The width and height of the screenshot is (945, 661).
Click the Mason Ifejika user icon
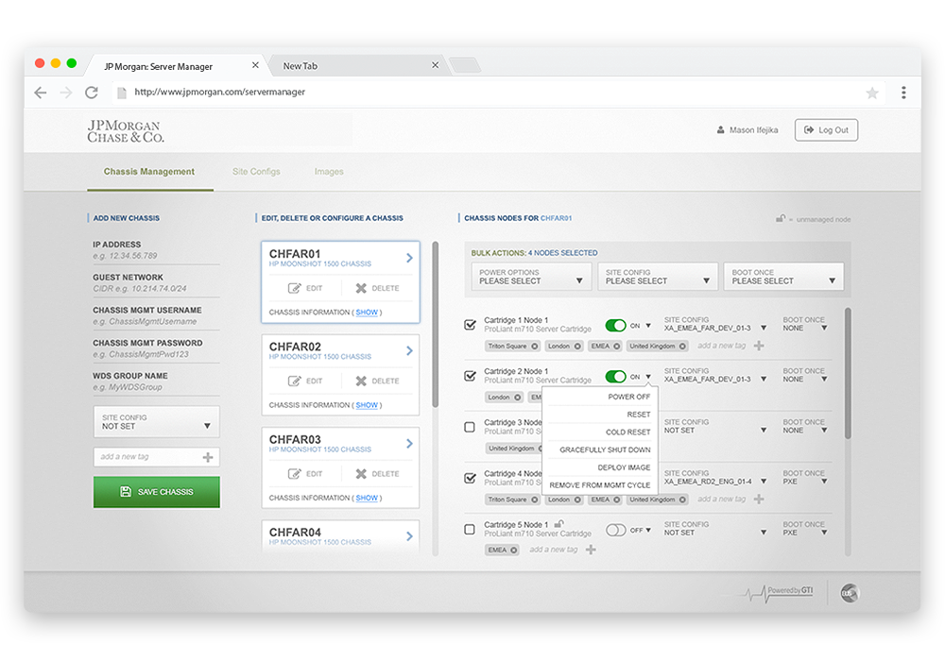coord(720,130)
